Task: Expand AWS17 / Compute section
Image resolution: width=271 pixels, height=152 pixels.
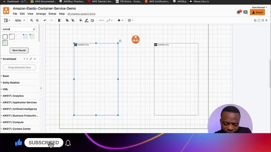Action: click(x=13, y=122)
